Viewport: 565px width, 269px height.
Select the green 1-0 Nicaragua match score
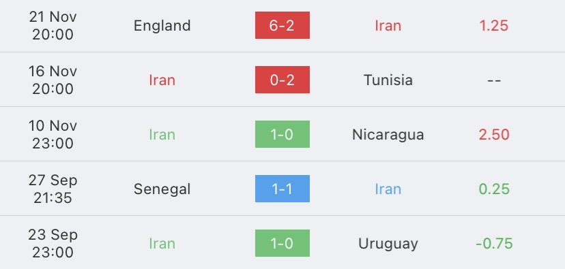(282, 134)
